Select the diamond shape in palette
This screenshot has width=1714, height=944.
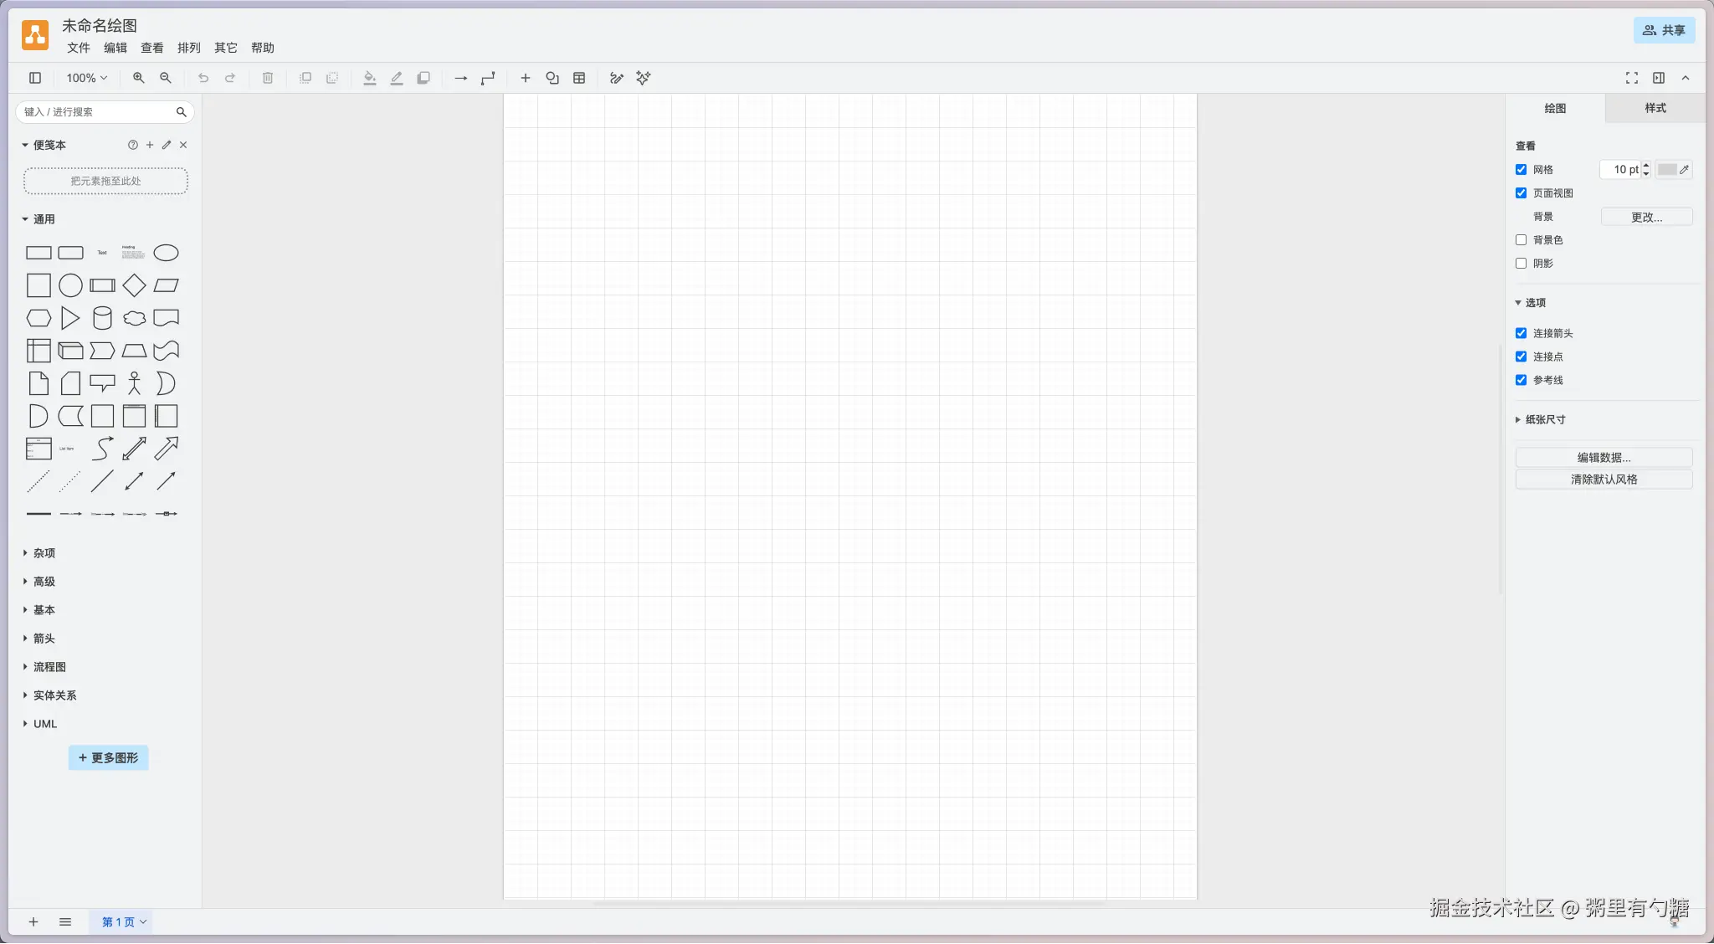[x=134, y=285]
